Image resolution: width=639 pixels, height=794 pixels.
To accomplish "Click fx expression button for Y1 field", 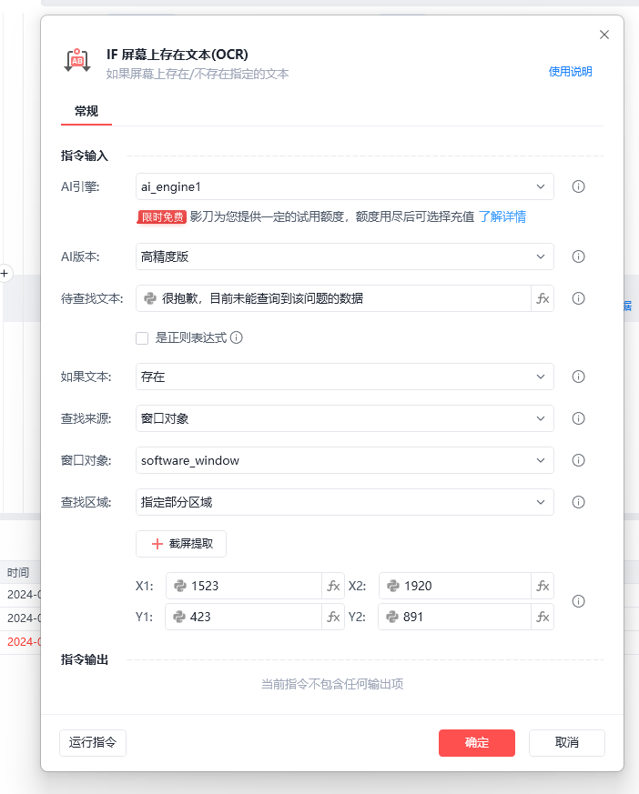I will [333, 617].
